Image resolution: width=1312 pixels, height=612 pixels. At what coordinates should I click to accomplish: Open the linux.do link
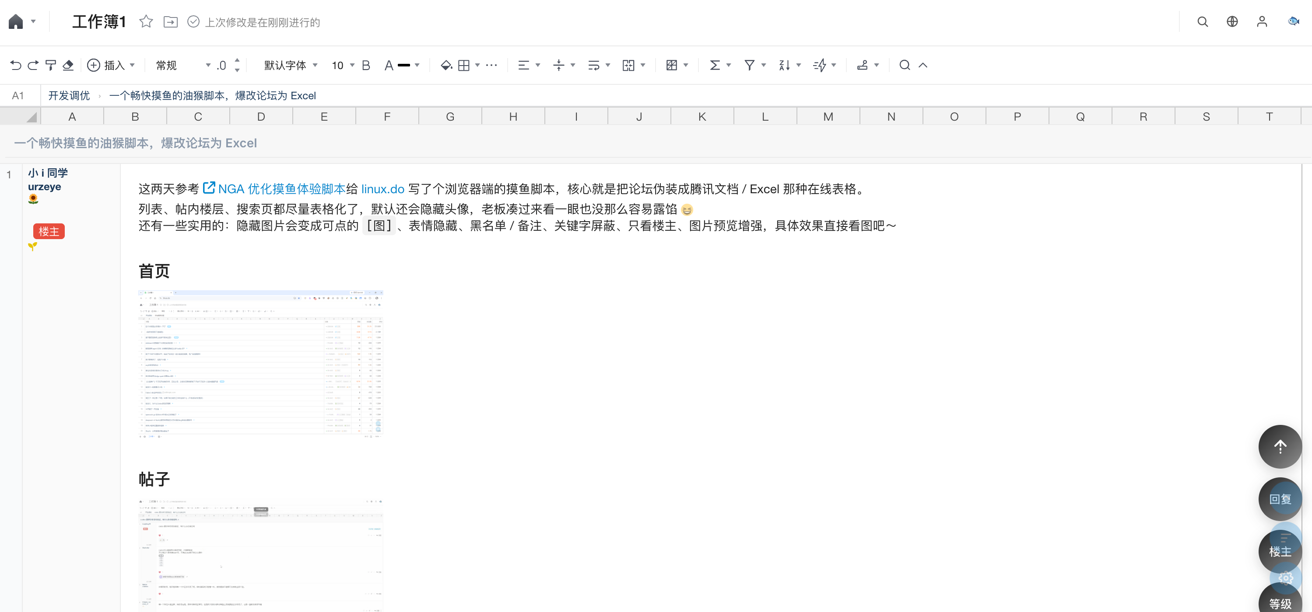pos(382,189)
